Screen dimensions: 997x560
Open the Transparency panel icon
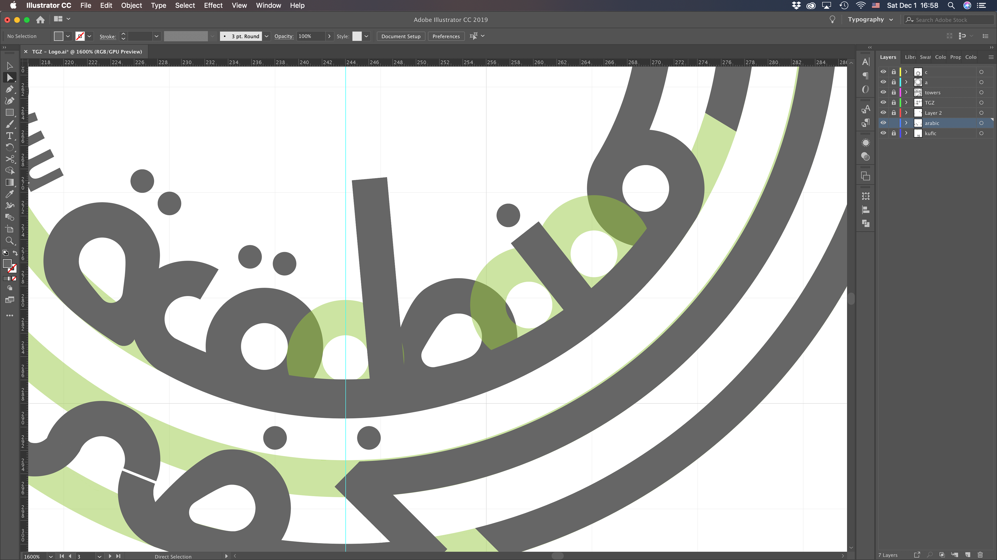(x=865, y=157)
